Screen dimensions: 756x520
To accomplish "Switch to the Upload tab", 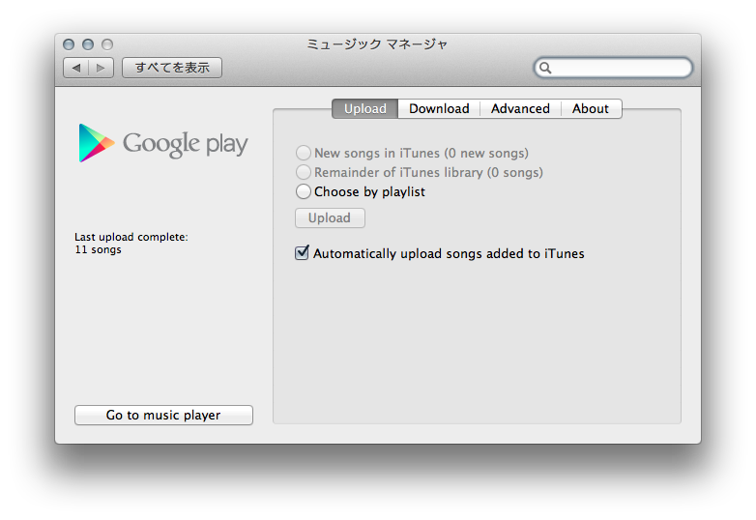I will tap(365, 109).
